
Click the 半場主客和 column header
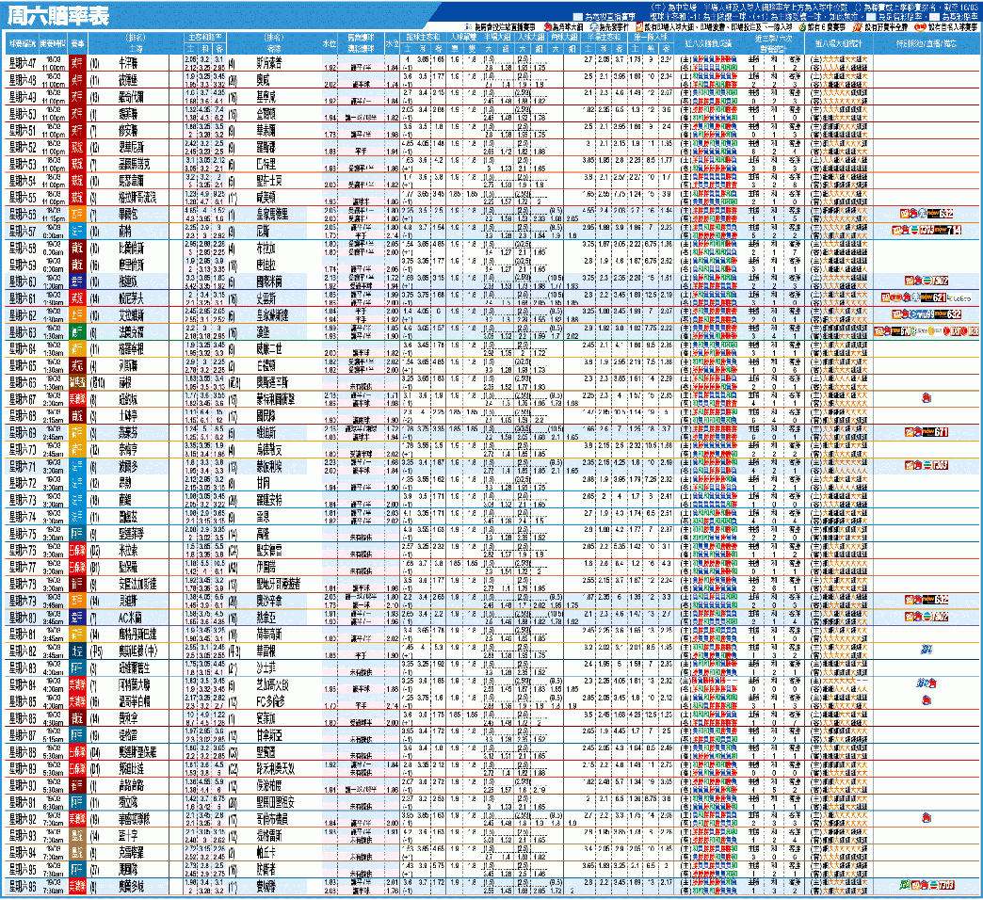(x=603, y=38)
